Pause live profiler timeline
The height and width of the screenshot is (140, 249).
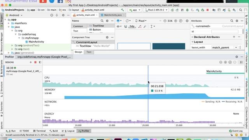point(241,62)
